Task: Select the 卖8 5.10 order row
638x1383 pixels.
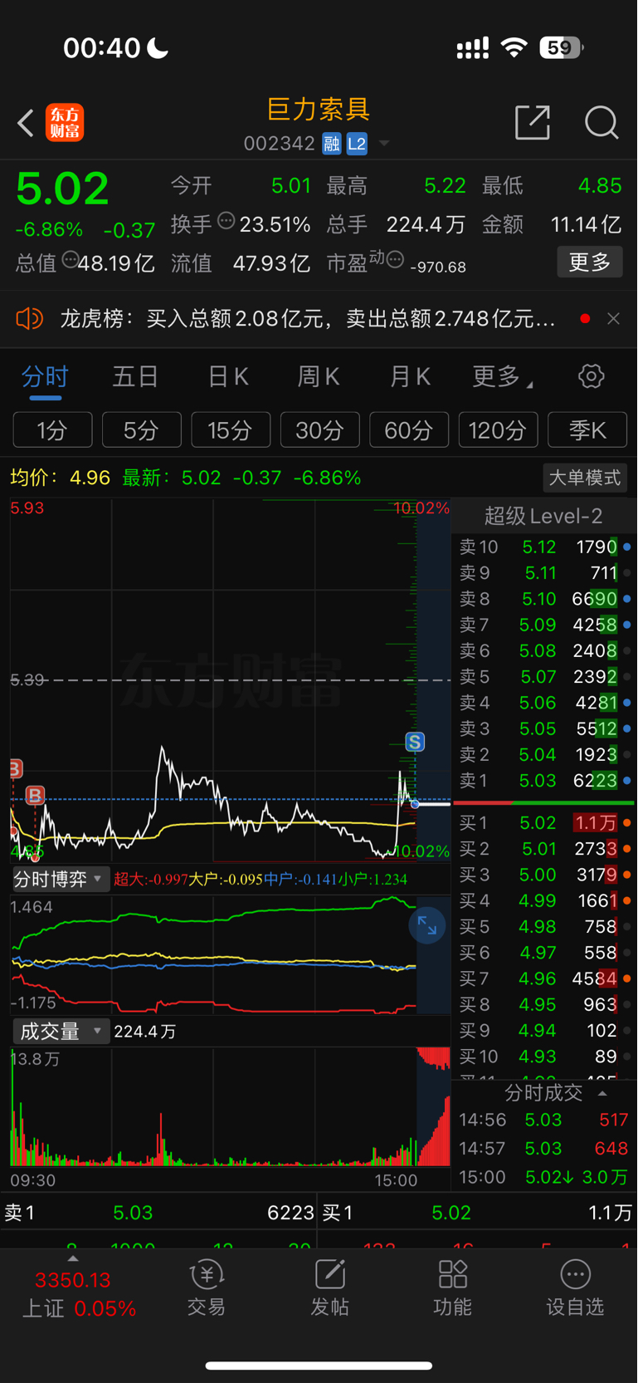Action: tap(544, 599)
